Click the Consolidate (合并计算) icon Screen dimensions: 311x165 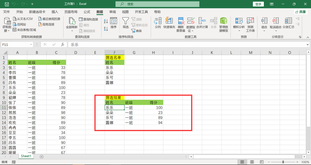[202, 23]
